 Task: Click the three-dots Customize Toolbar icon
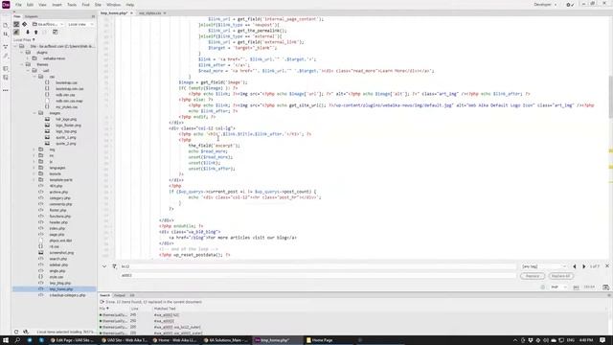(6, 90)
